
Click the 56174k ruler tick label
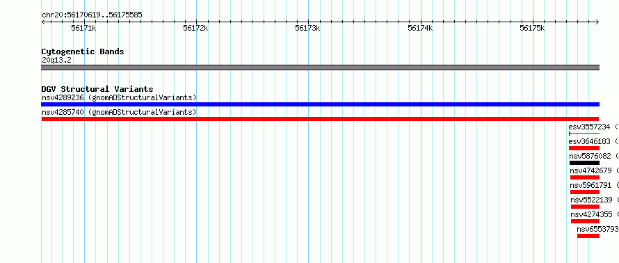tap(420, 28)
